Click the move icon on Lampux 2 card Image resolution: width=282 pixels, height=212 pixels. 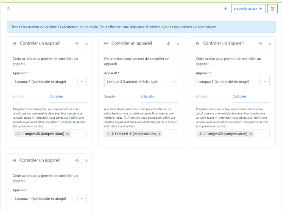pyautogui.click(x=168, y=44)
